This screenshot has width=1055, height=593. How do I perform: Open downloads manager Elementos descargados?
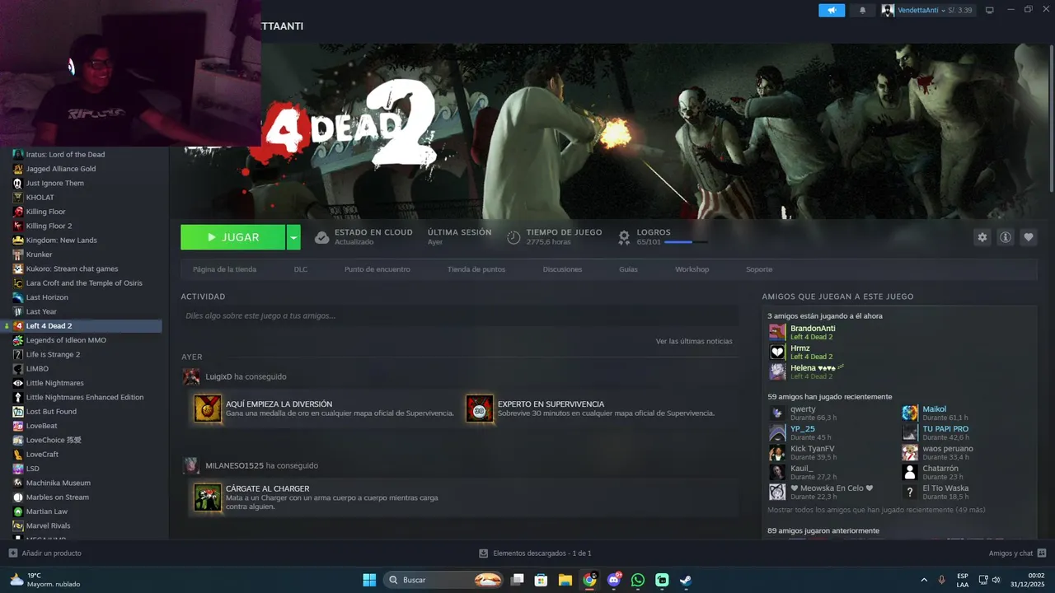[x=535, y=553]
